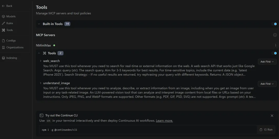Expand the web_search tool details
Image resolution: width=279 pixels, height=139 pixels.
pos(41,61)
